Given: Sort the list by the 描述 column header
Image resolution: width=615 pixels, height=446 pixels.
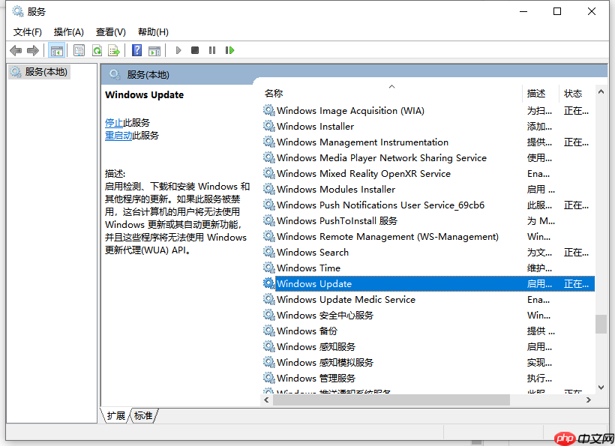Looking at the screenshot, I should [x=540, y=93].
